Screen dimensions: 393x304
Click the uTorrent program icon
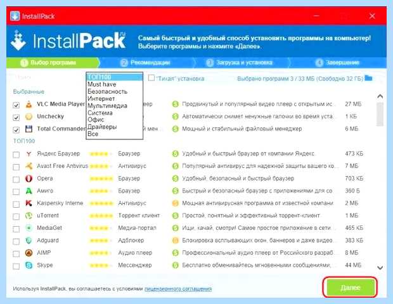click(x=29, y=215)
